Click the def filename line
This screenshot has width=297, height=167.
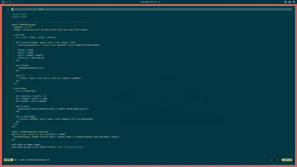22,65
